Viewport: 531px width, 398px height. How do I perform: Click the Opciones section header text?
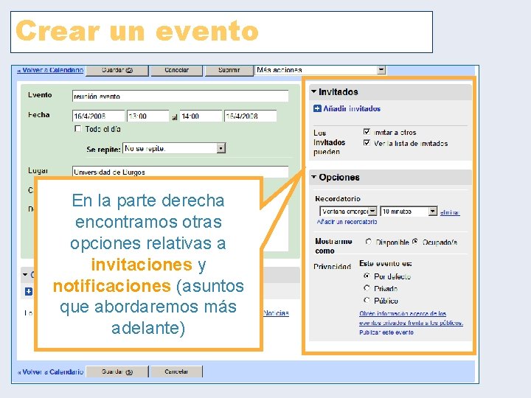point(339,177)
